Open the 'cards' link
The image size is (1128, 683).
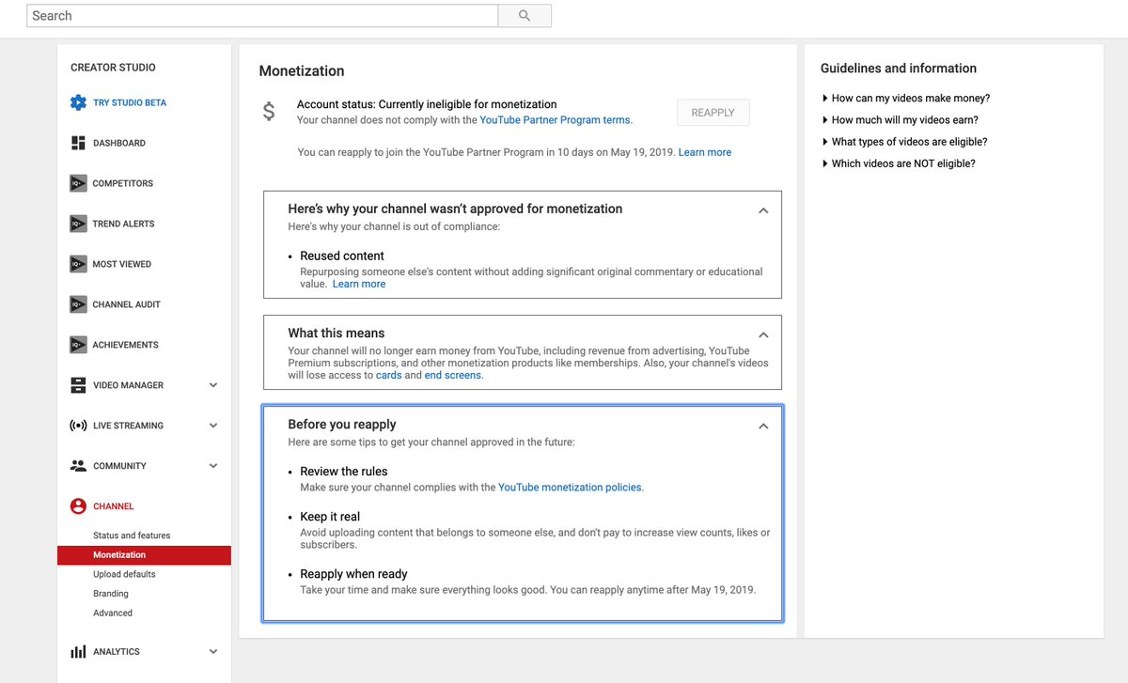pos(388,375)
